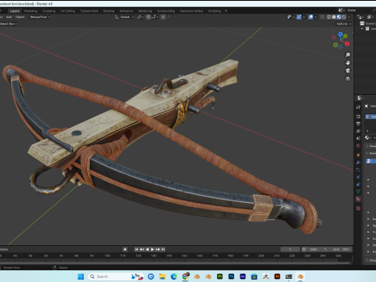Click the Z axis on navigation gizmo
This screenshot has height=282, width=376.
click(340, 34)
